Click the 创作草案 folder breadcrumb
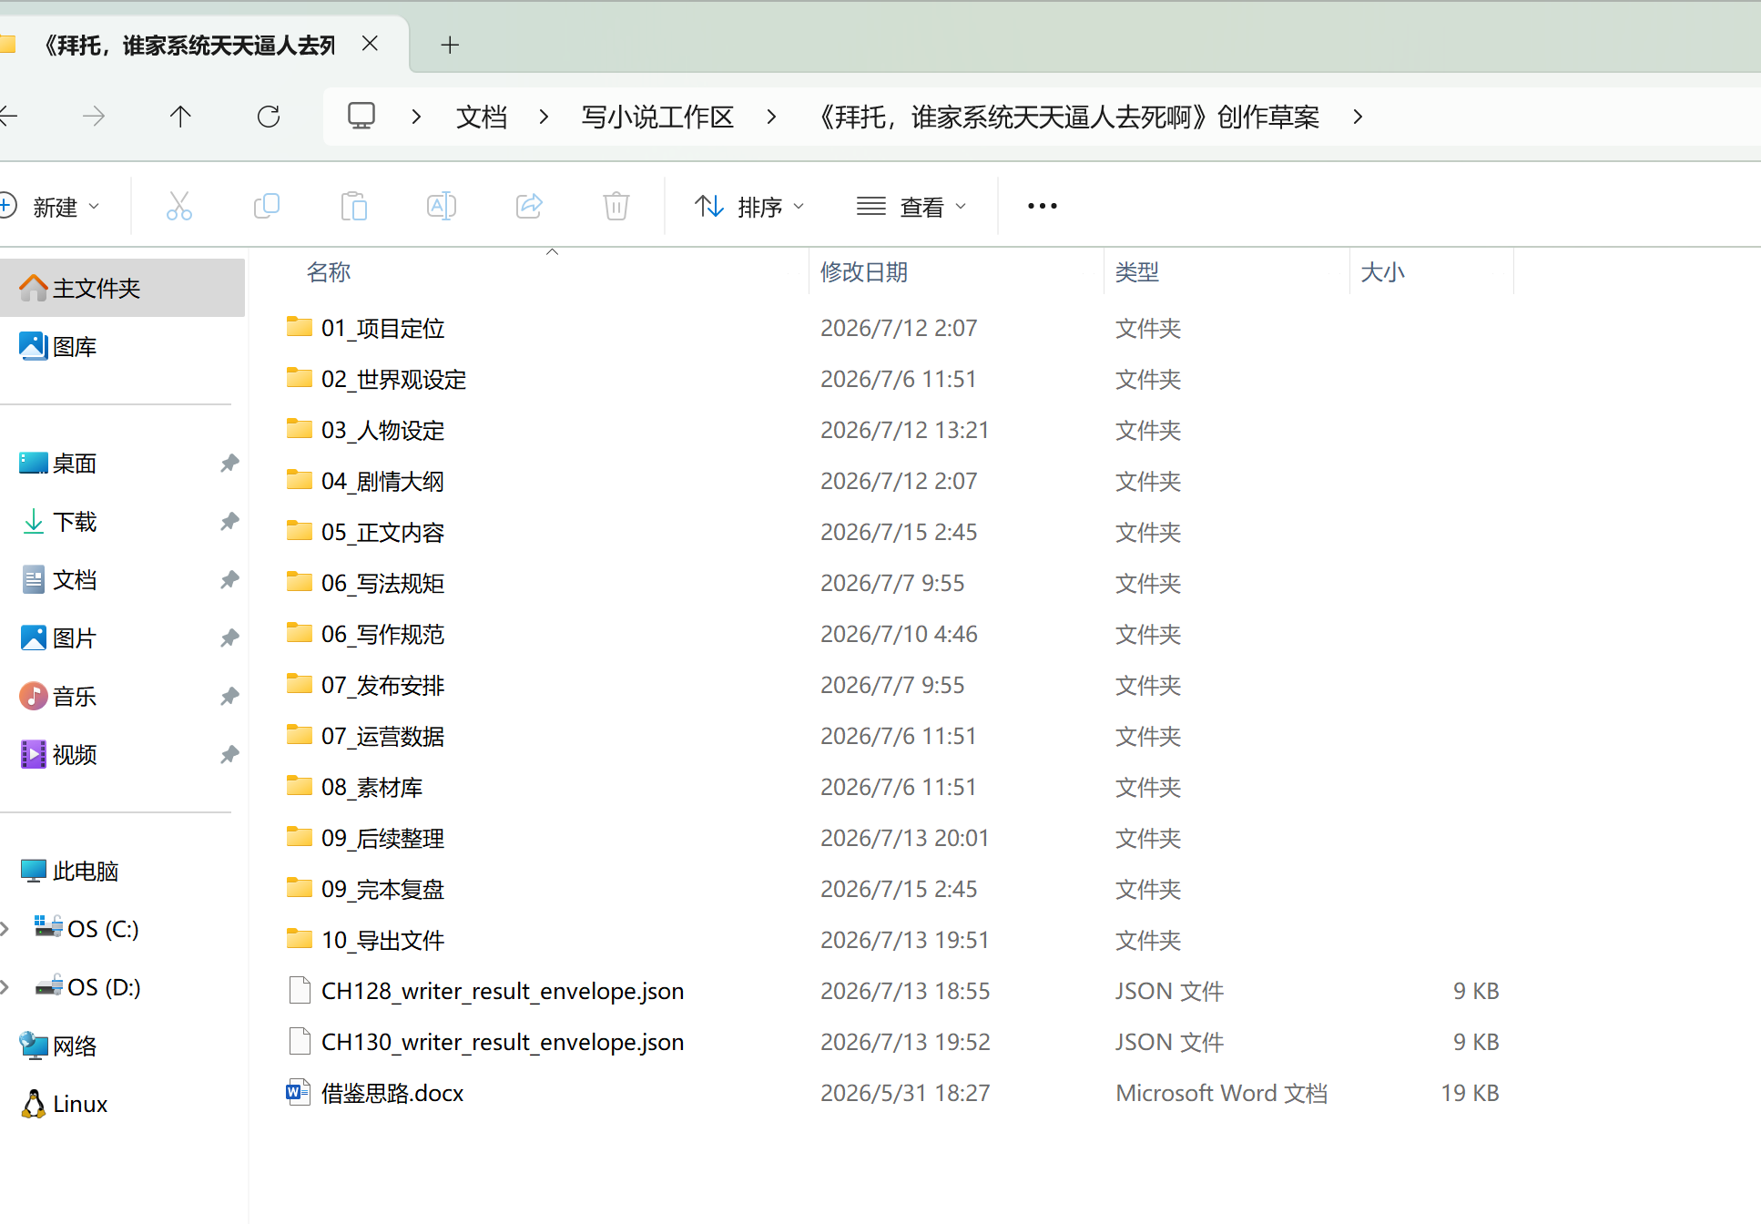The height and width of the screenshot is (1224, 1761). [x=1064, y=117]
